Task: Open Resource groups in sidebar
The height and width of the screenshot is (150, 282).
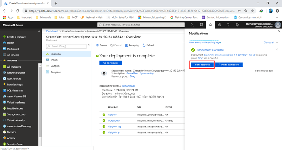Action: [14, 72]
